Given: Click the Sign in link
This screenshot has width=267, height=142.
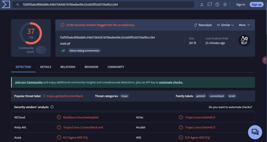Looking at the screenshot, I should point(241,4).
